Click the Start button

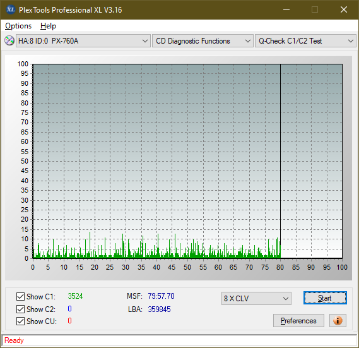(x=325, y=298)
